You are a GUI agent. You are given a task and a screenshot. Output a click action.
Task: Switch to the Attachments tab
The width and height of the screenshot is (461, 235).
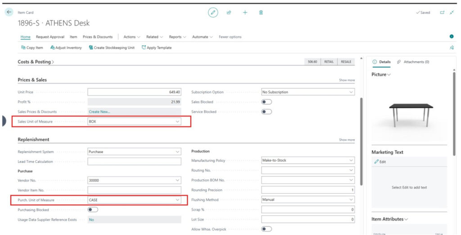(x=413, y=62)
